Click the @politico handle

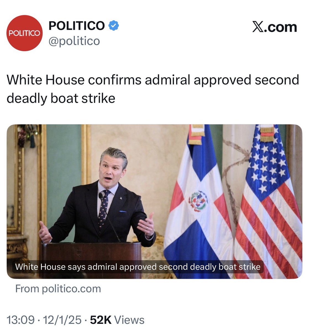coord(74,41)
